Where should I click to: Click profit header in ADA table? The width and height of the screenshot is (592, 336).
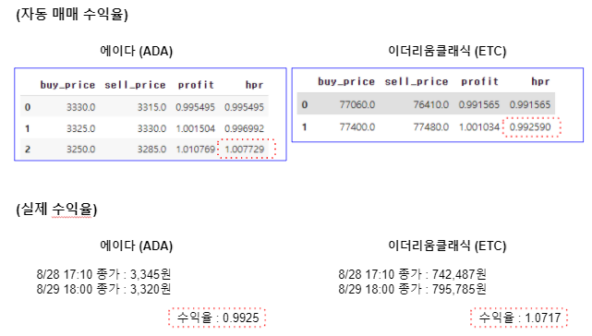pyautogui.click(x=196, y=85)
